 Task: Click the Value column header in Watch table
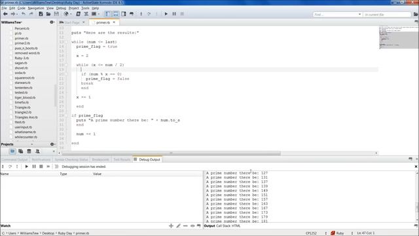(x=98, y=174)
